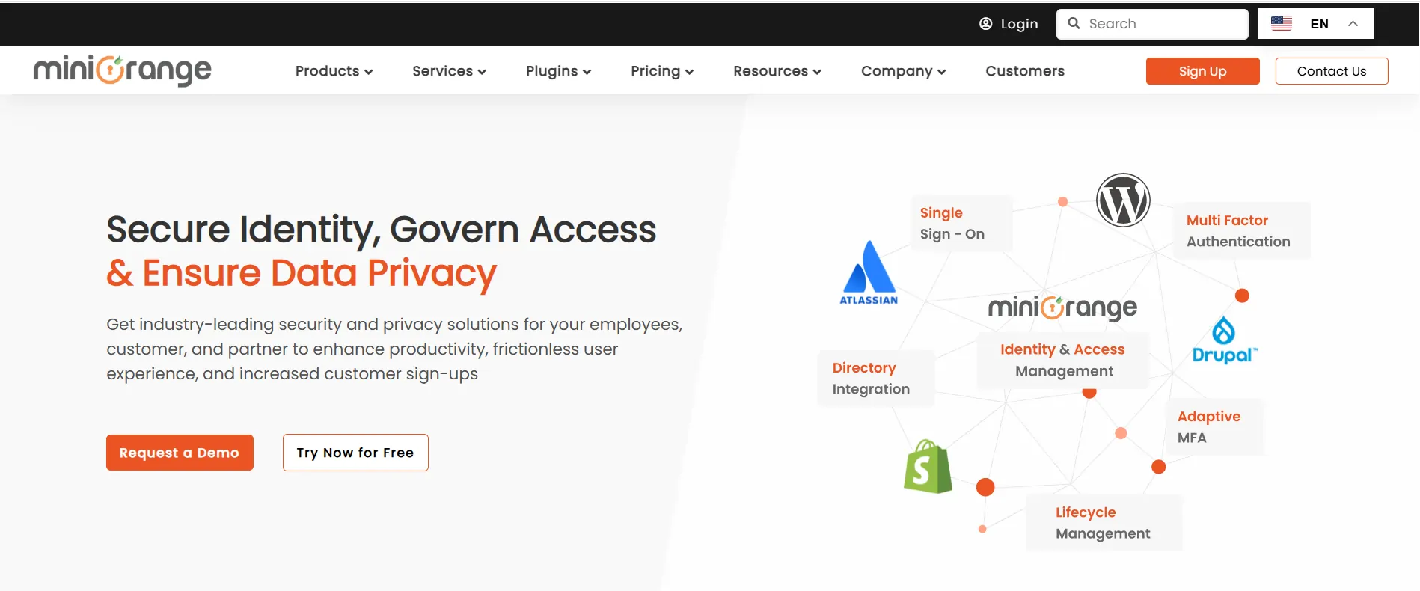Open the Pricing menu

click(662, 71)
